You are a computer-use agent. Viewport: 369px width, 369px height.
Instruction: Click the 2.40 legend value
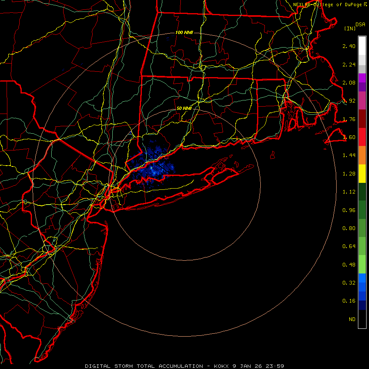[349, 46]
